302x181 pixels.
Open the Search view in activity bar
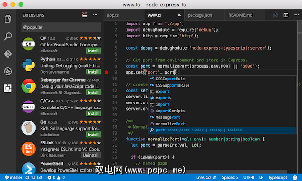point(8,37)
